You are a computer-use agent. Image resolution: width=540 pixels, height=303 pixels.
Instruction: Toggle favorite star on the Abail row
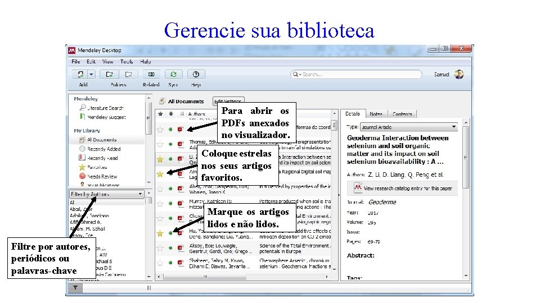pyautogui.click(x=160, y=189)
